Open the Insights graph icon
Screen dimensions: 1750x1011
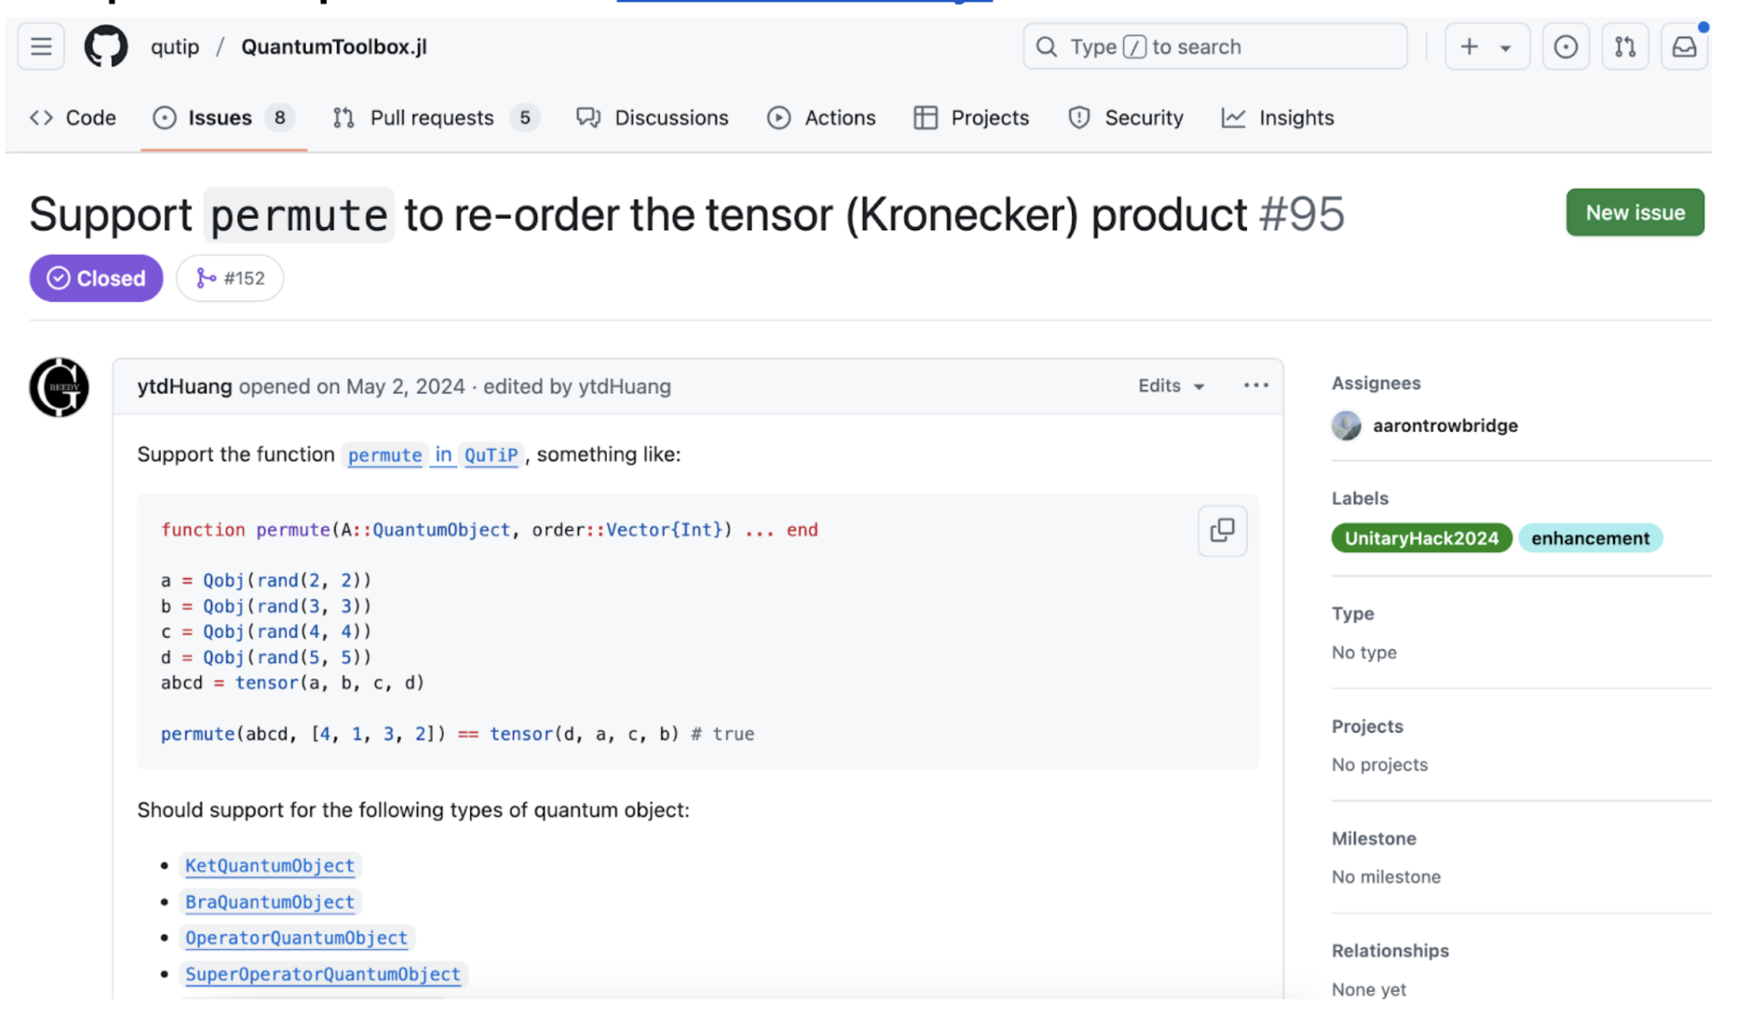coord(1234,118)
